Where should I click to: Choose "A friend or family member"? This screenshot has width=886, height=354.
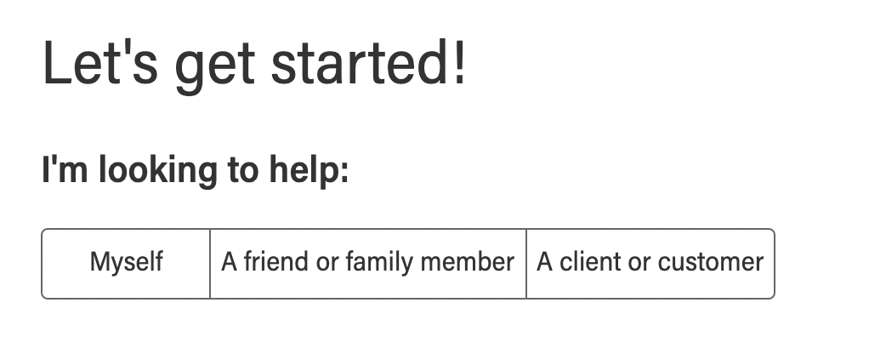pos(367,263)
